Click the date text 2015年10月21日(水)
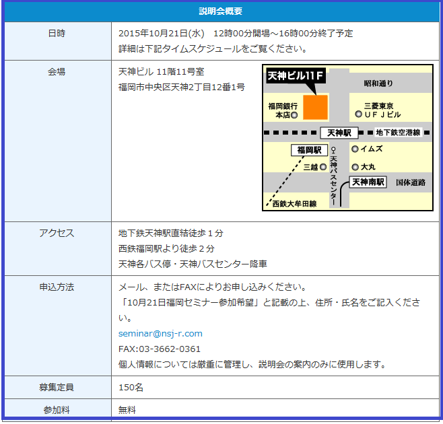 162,34
